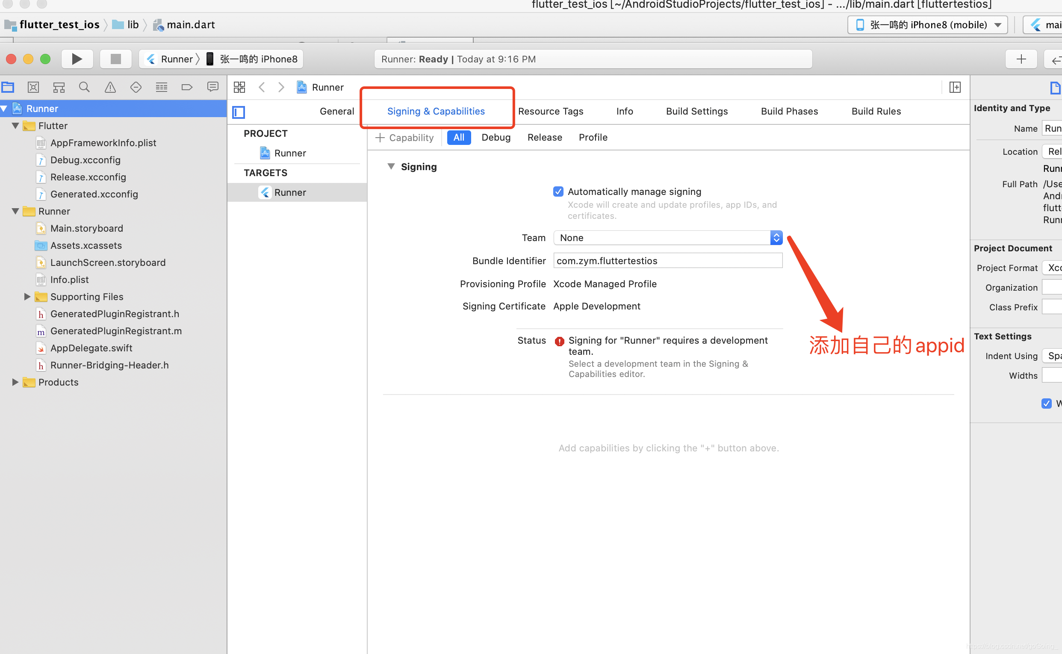Open AppDelegate.swift file

[91, 348]
